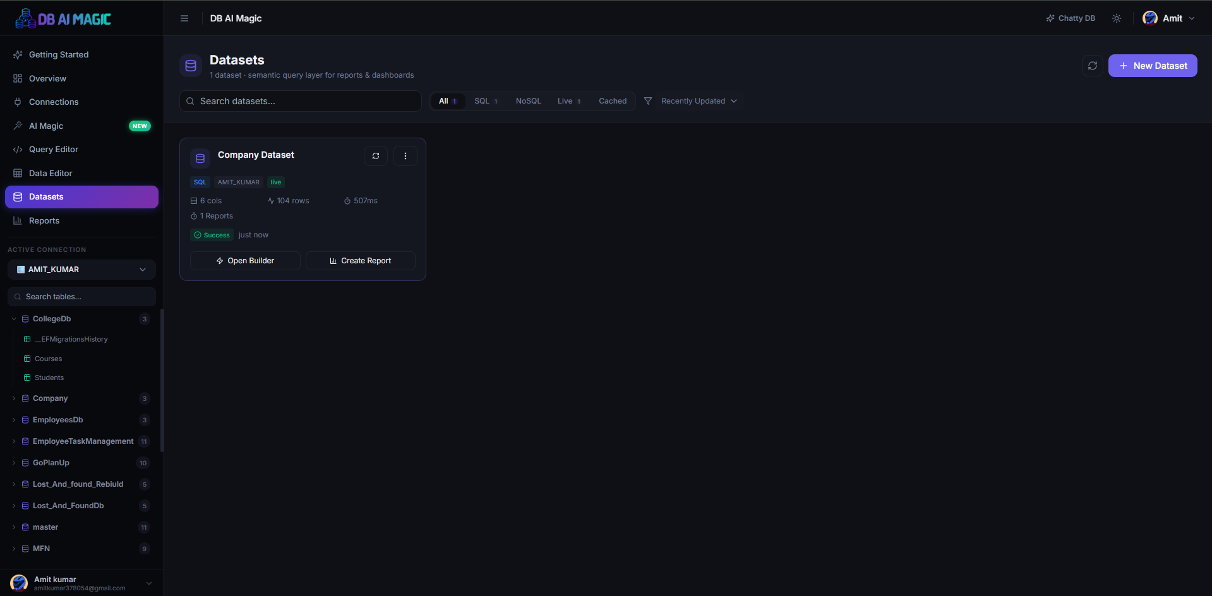Switch theme with the sun icon
This screenshot has height=596, width=1212.
pyautogui.click(x=1117, y=18)
